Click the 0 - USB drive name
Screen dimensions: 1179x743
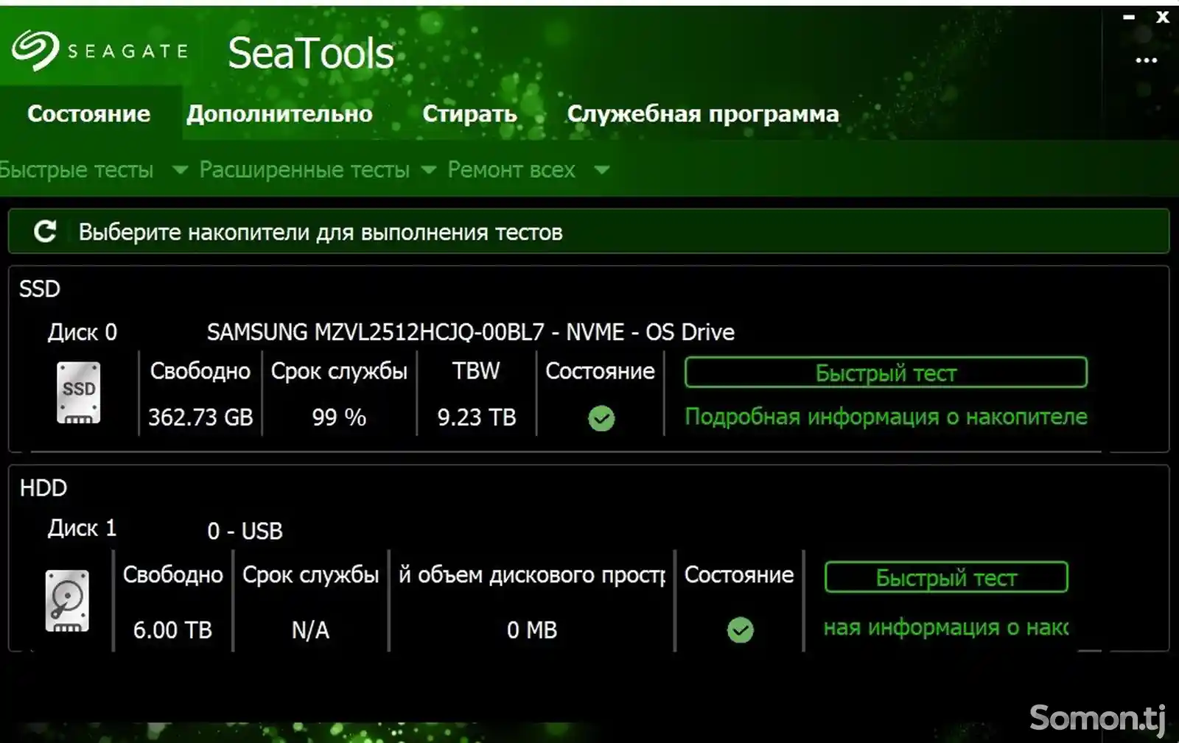(x=245, y=531)
